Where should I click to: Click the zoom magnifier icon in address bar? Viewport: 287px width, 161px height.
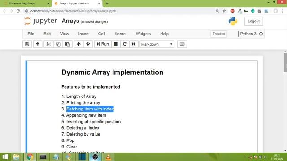(217, 11)
